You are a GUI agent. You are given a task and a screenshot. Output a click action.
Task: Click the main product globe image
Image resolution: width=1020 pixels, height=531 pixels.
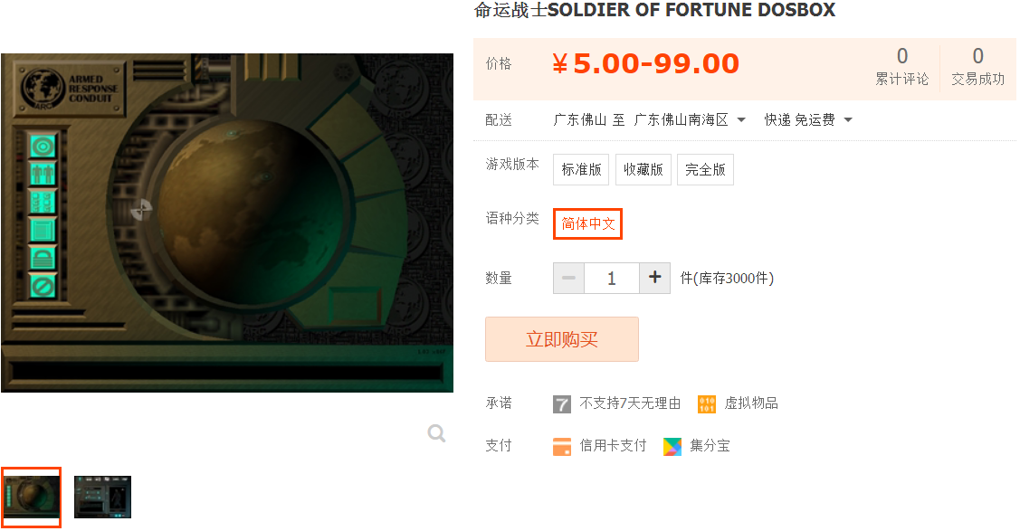(x=227, y=223)
